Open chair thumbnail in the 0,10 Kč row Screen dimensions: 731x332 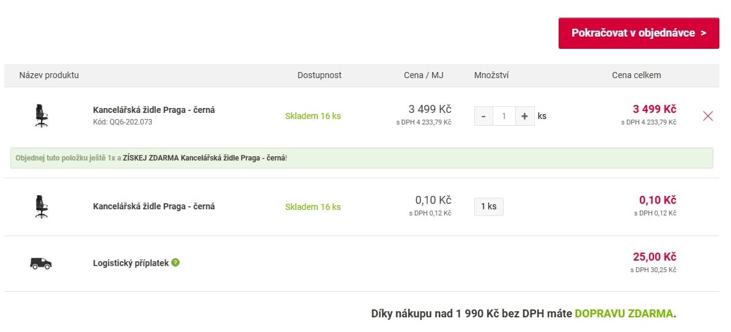42,207
